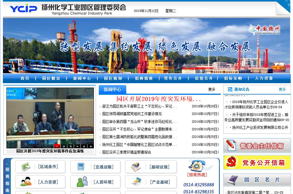The image size is (293, 194).
Task: Go to 信息公开 in the navigation bar
Action: [204, 78]
